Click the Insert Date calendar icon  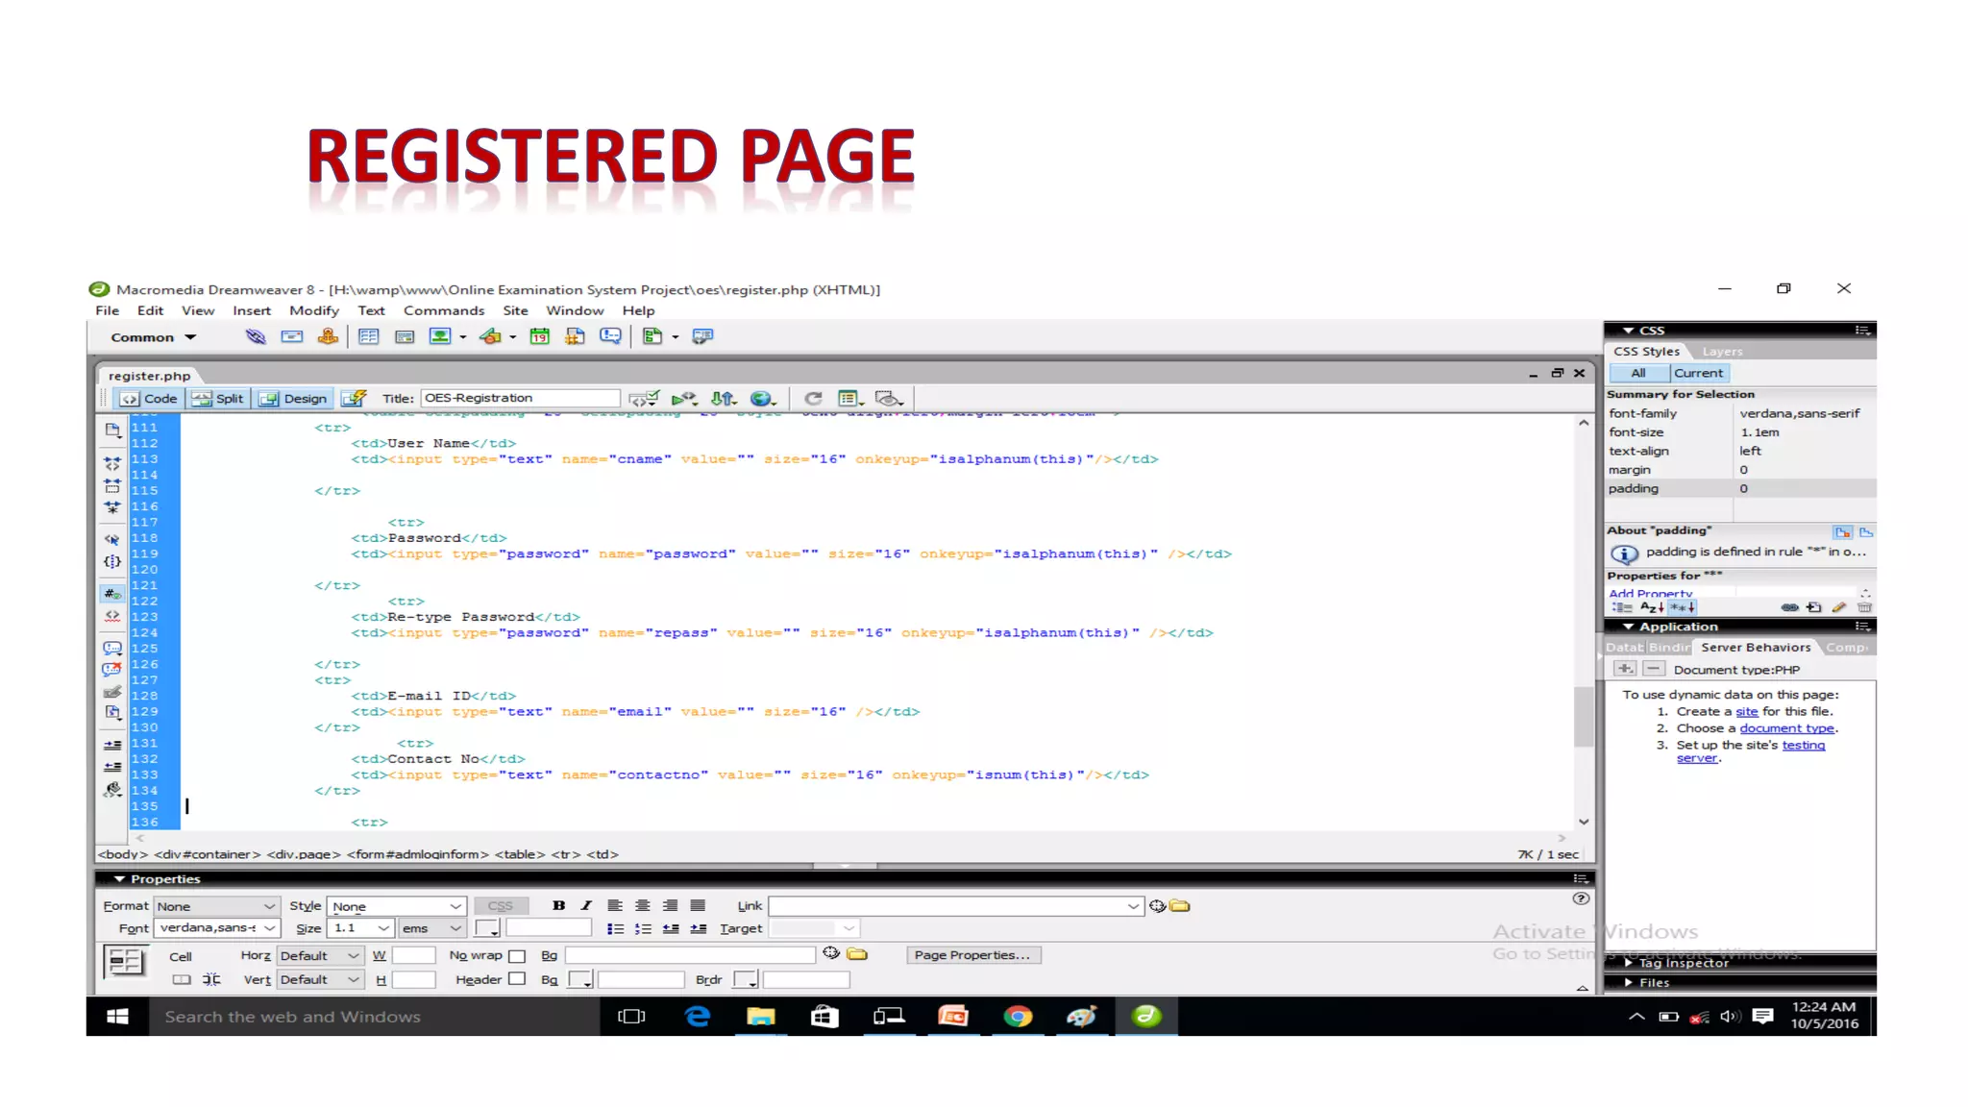pos(540,336)
